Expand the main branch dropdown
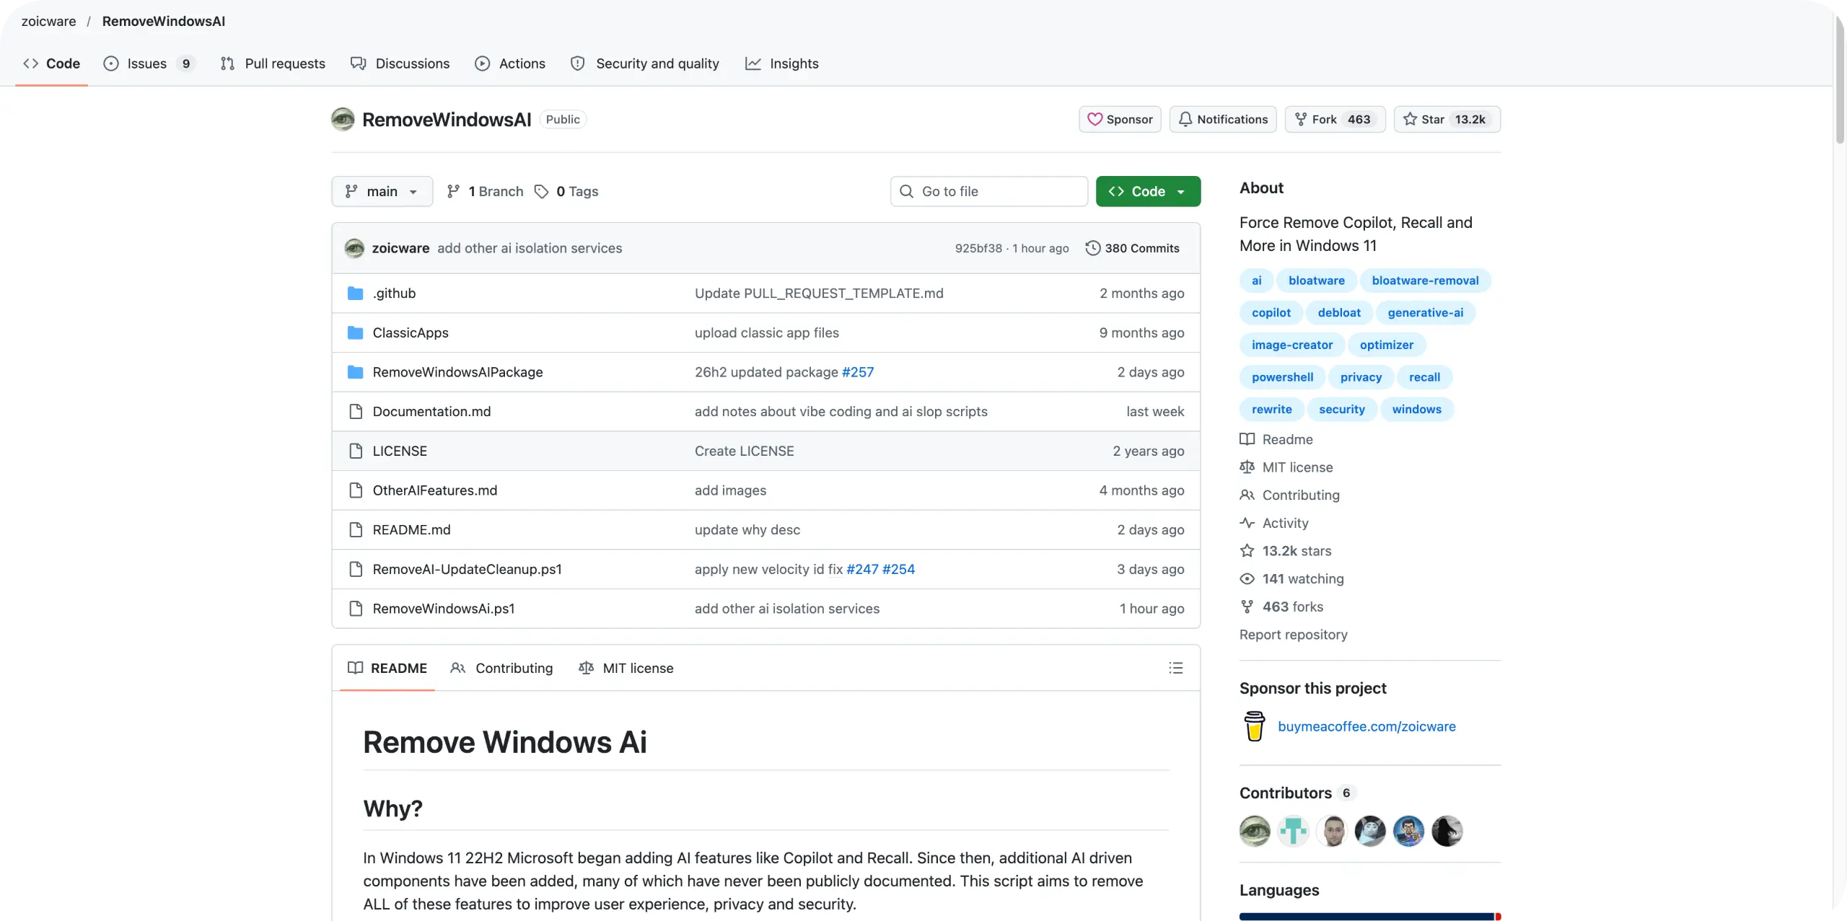 [382, 192]
